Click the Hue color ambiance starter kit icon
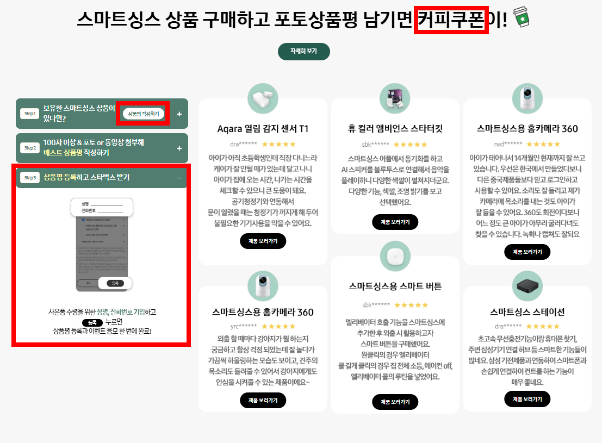This screenshot has width=602, height=443. [x=395, y=98]
